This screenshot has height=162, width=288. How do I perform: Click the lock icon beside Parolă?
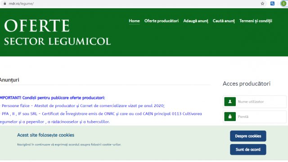pos(230,117)
